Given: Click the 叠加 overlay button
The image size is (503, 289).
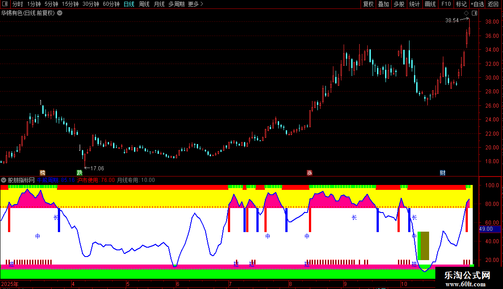Looking at the screenshot, I should [383, 4].
